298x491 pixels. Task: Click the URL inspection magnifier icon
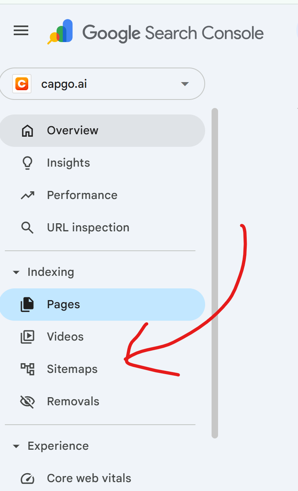click(x=27, y=228)
